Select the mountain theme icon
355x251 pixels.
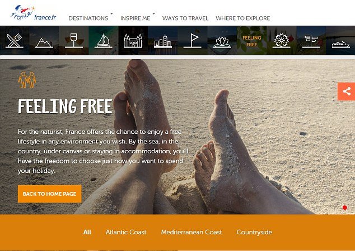tap(44, 41)
